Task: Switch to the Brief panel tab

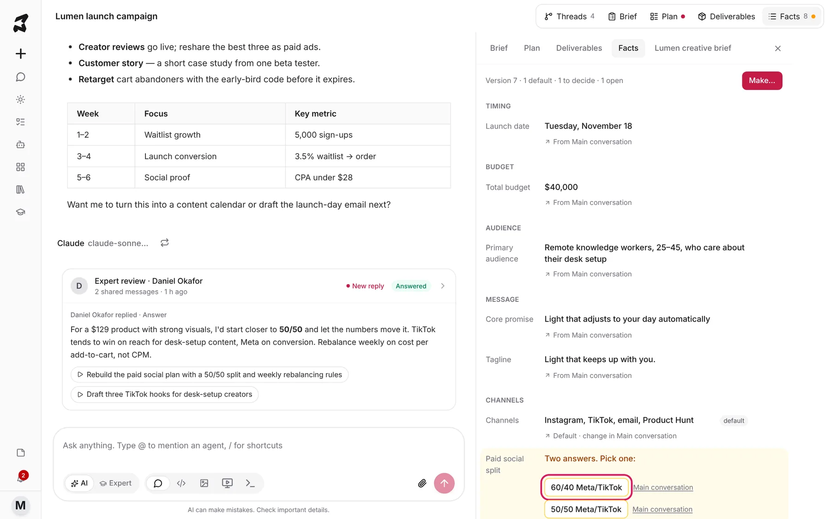Action: [x=499, y=48]
